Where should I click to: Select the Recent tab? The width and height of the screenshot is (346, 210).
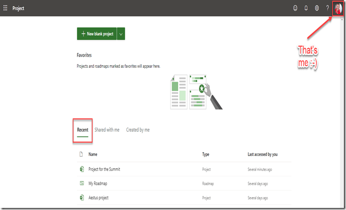click(83, 130)
